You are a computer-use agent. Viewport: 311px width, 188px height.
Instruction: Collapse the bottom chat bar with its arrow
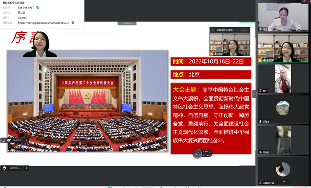point(26,168)
